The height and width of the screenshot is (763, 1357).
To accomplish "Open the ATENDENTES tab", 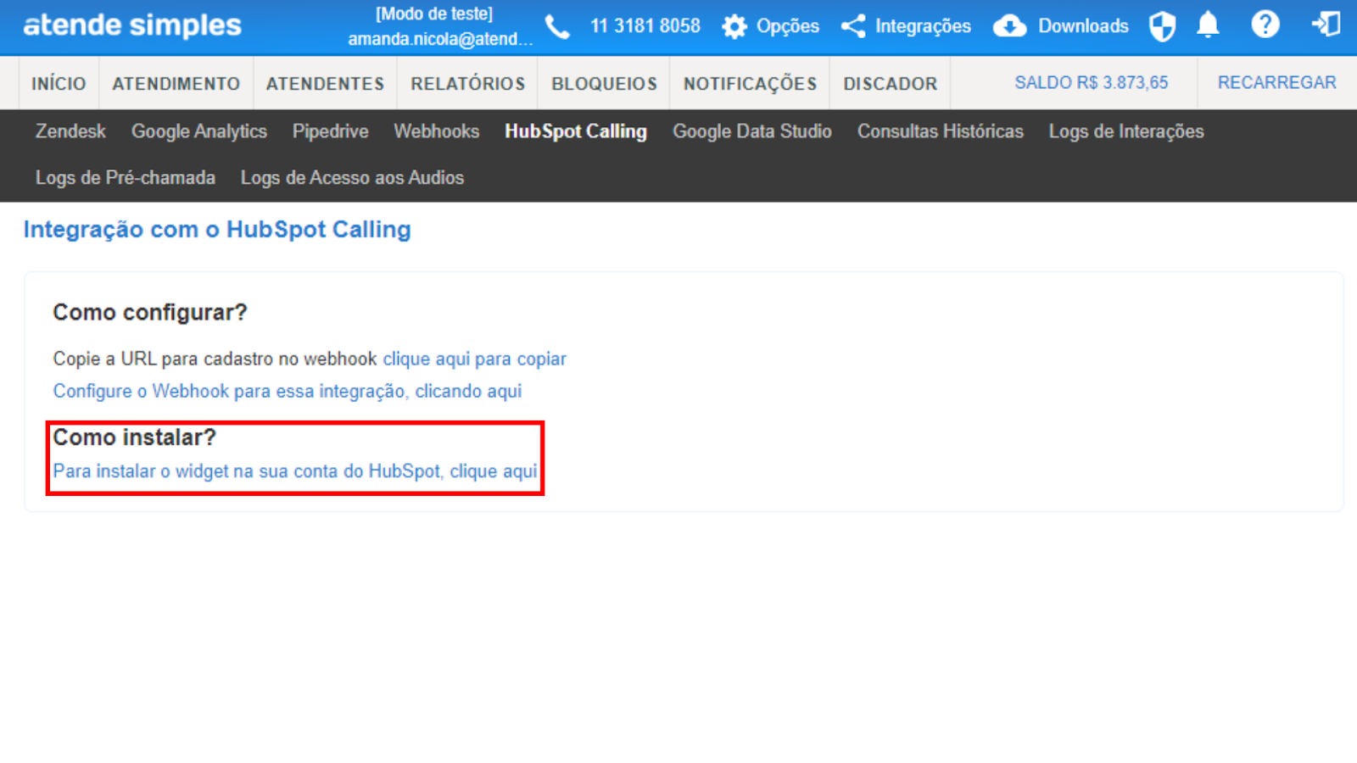I will tap(325, 84).
